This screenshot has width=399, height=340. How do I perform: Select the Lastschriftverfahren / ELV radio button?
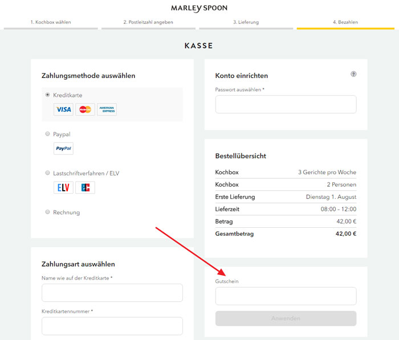point(47,173)
